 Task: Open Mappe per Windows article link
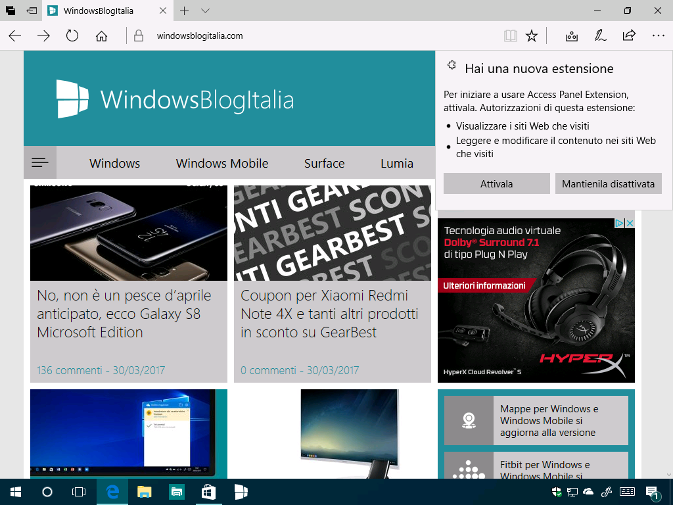[549, 420]
